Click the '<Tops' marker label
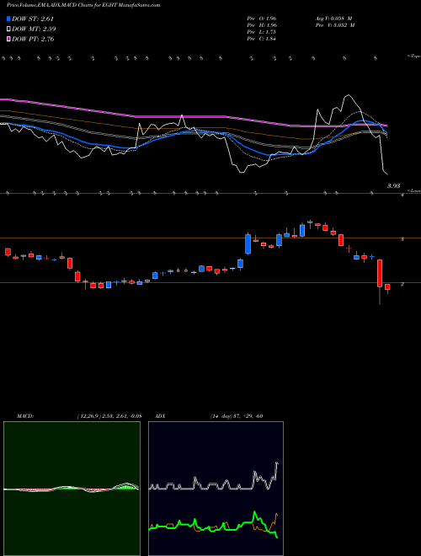Image resolution: width=421 pixels, height=556 pixels. pyautogui.click(x=413, y=56)
